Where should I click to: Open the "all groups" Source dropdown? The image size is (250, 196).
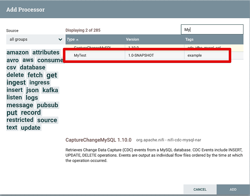(35, 39)
